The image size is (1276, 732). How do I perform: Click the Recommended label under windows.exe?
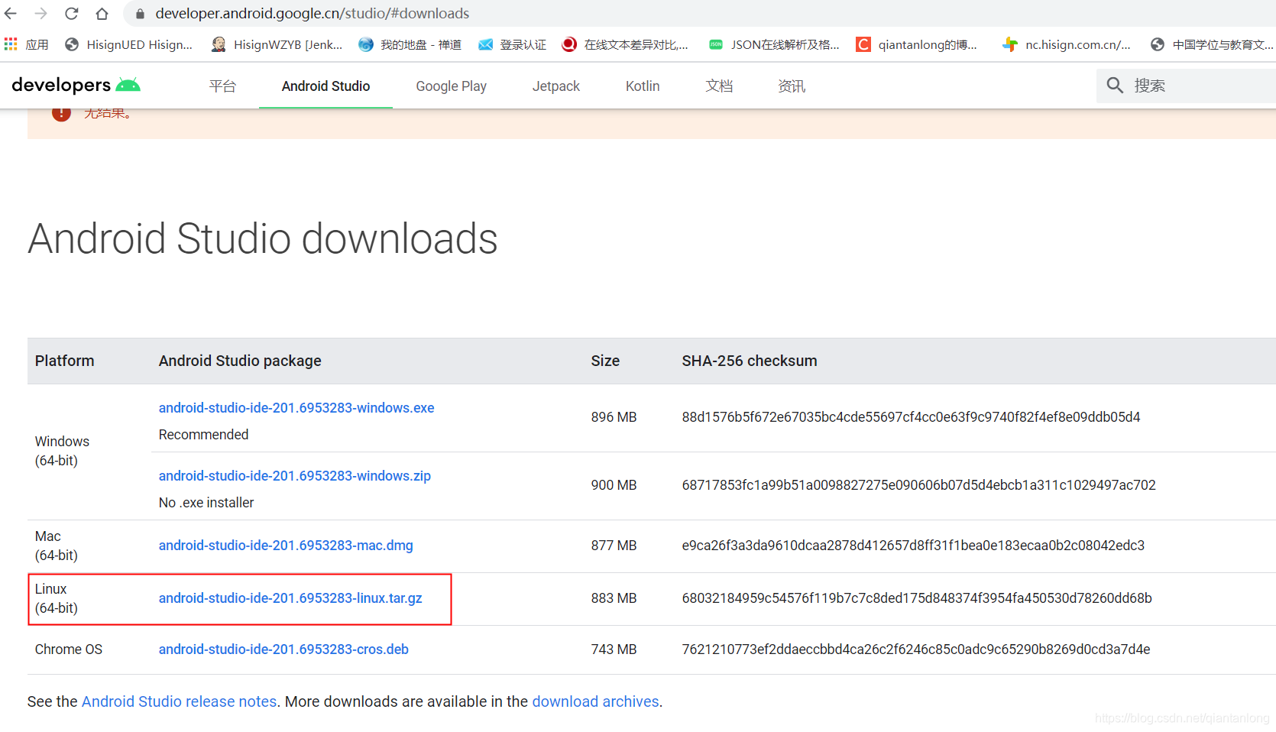click(203, 435)
